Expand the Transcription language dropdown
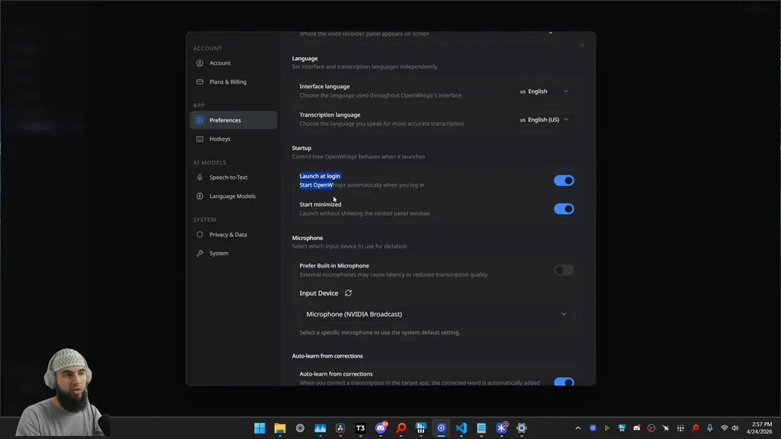Viewport: 781px width, 439px height. (x=544, y=120)
